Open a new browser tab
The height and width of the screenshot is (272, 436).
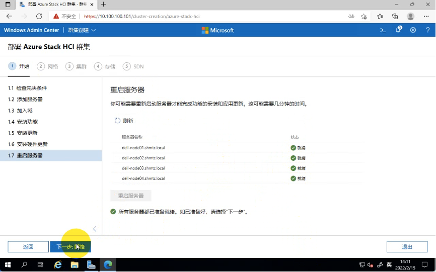tap(103, 5)
